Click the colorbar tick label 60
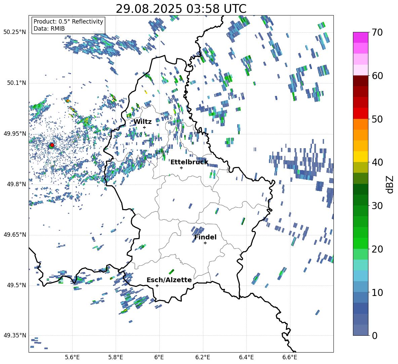The image size is (398, 364). pos(377,76)
